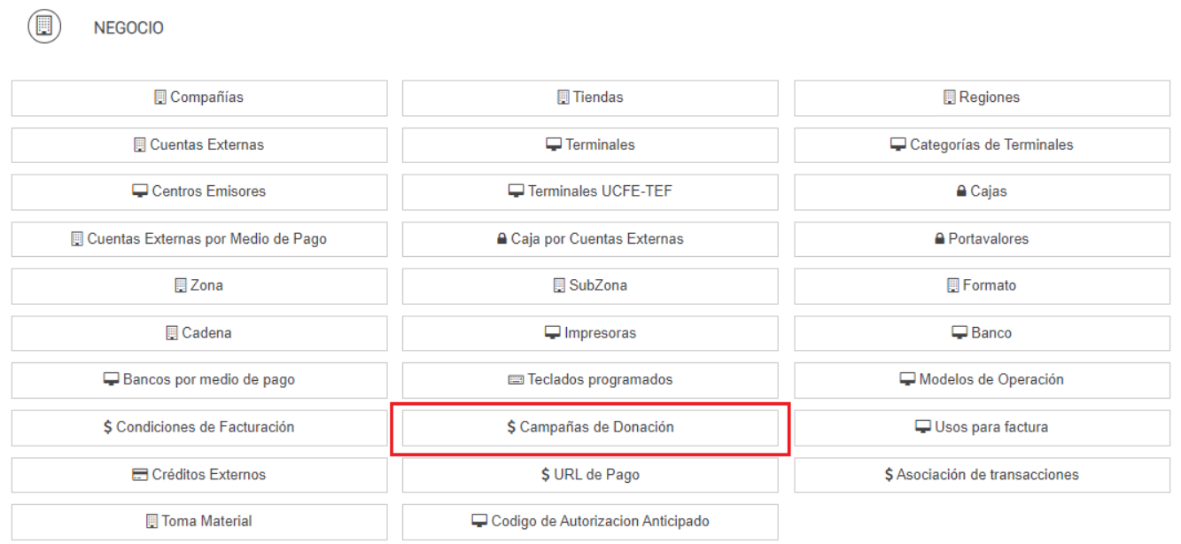Open Categorías de Terminales
1181x544 pixels.
982,144
